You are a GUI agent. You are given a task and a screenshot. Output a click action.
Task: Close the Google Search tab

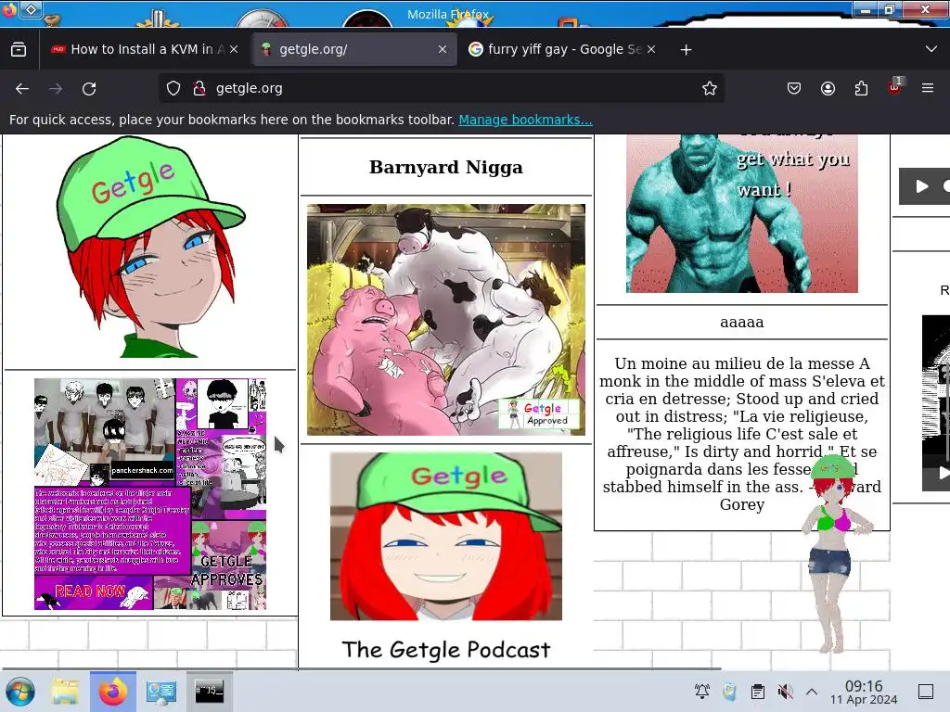click(651, 49)
